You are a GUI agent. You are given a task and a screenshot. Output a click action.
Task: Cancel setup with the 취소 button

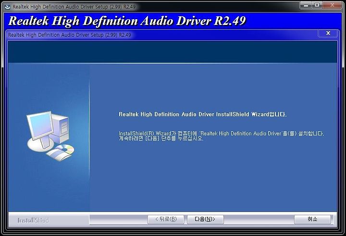click(312, 219)
